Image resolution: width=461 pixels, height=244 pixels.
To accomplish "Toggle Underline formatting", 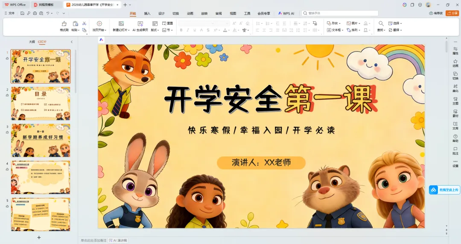I will click(x=195, y=30).
